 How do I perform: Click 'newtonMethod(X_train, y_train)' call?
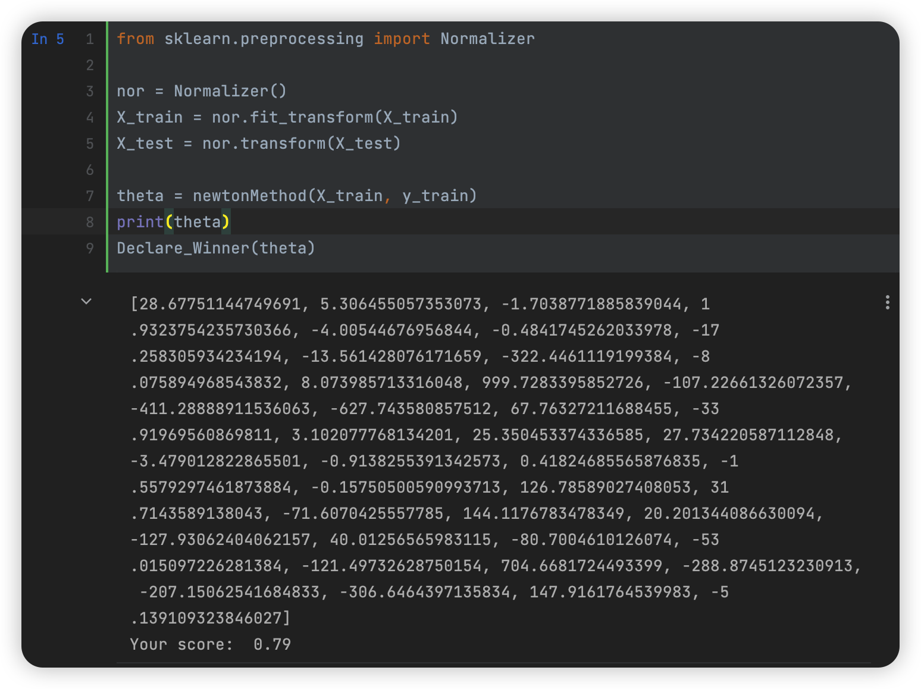pyautogui.click(x=335, y=196)
